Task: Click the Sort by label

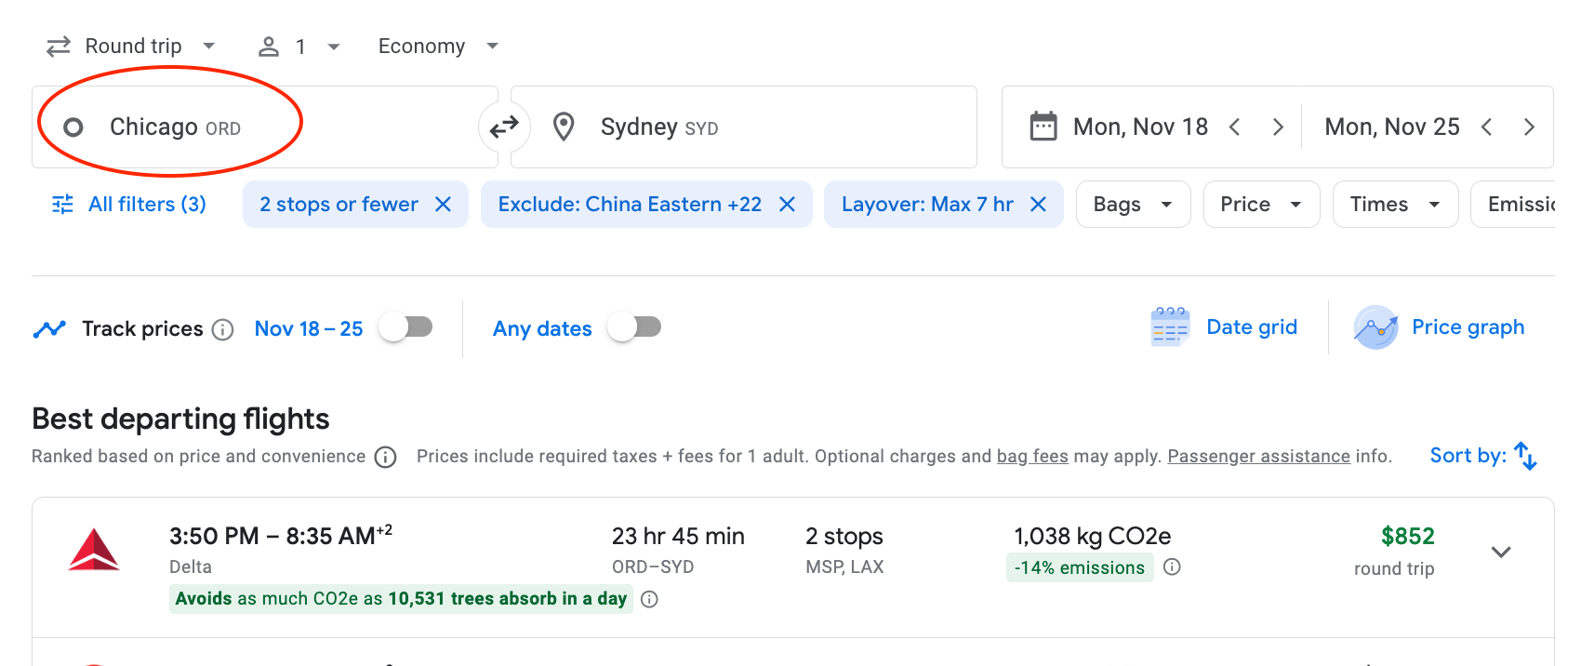Action: pos(1468,456)
